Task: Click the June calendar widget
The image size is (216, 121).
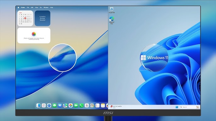Action: point(25,18)
